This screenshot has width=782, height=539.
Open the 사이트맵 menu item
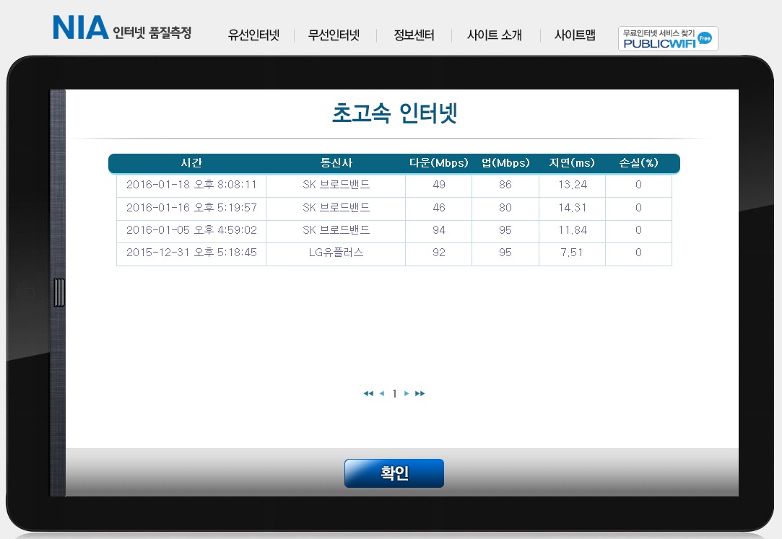pyautogui.click(x=575, y=35)
